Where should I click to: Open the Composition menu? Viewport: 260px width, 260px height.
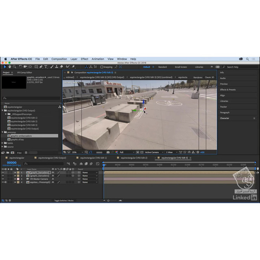pos(59,59)
